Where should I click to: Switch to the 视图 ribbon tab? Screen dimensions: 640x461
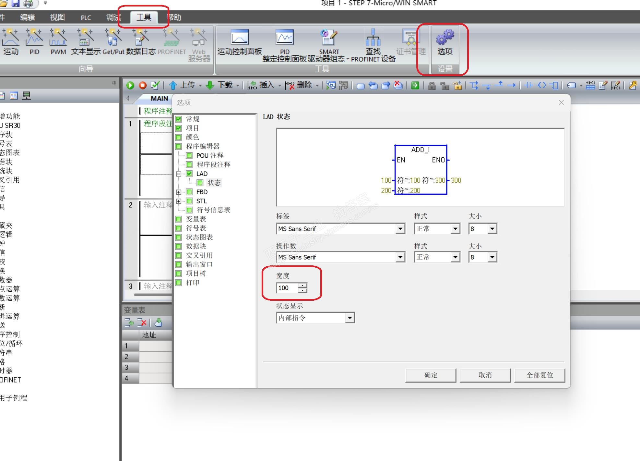click(57, 17)
